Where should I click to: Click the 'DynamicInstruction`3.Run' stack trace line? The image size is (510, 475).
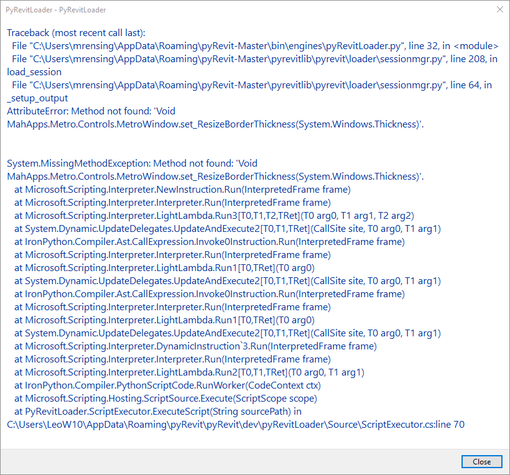(x=195, y=346)
